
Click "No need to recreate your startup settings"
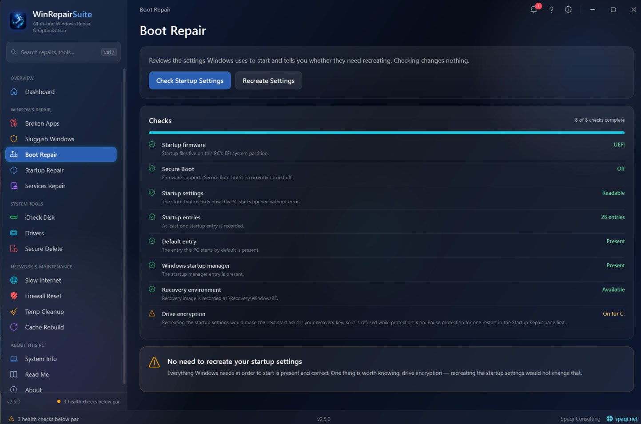pos(235,361)
